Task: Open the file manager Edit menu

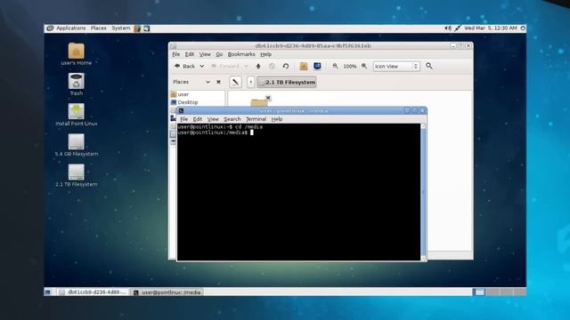Action: pos(190,54)
